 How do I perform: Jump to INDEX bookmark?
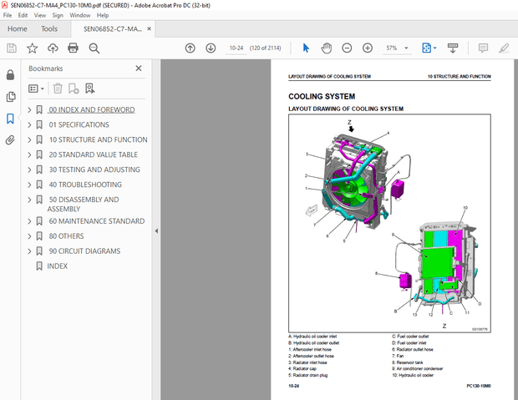coord(57,266)
